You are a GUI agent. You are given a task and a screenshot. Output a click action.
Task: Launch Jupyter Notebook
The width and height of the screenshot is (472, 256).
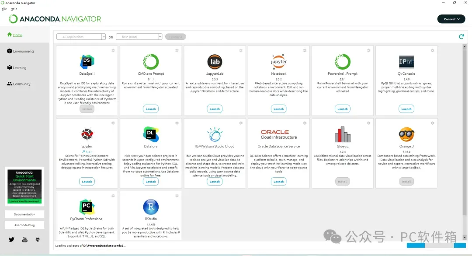pyautogui.click(x=279, y=109)
